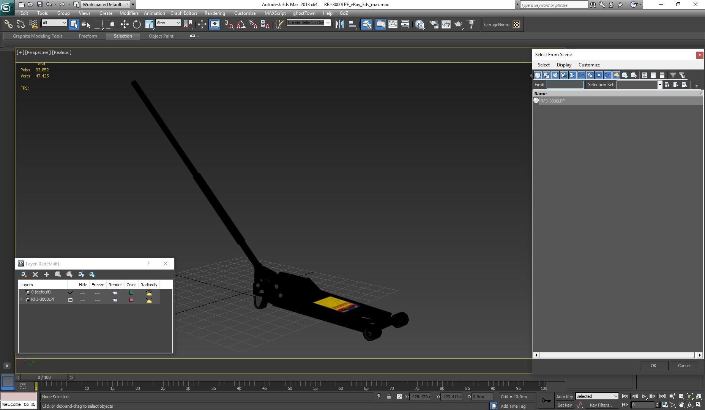Choose Rectangular Selection Region tool
Image resolution: width=705 pixels, height=410 pixels.
(x=98, y=24)
